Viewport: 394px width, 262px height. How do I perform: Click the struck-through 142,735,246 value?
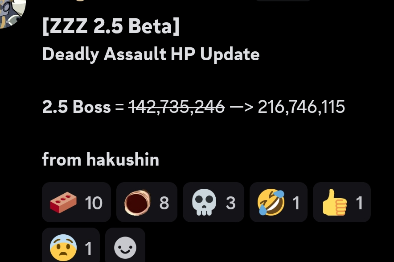tap(176, 107)
